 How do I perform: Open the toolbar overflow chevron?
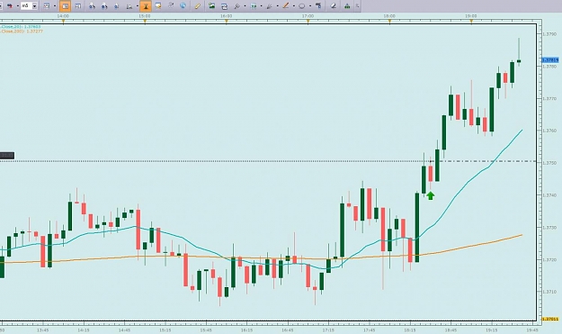coord(357,5)
